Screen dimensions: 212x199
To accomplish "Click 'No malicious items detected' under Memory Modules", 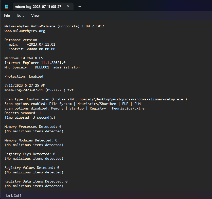I will [34, 145].
